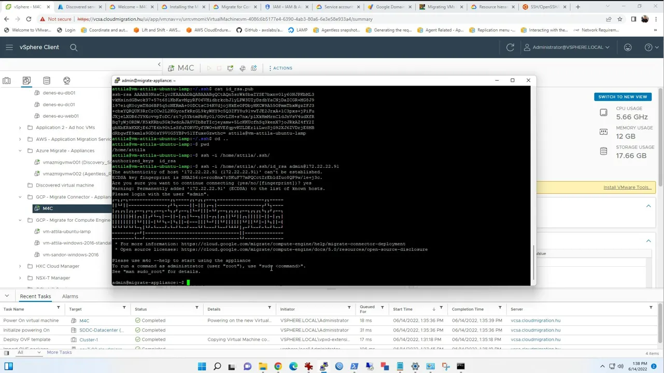This screenshot has height=373, width=664.
Task: Open the vSphere help menu
Action: 651,47
